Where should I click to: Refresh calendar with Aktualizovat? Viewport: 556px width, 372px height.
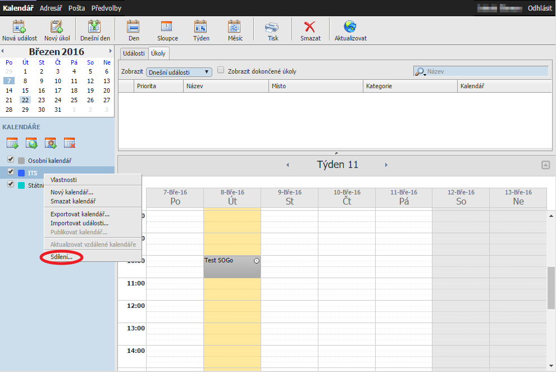click(350, 31)
